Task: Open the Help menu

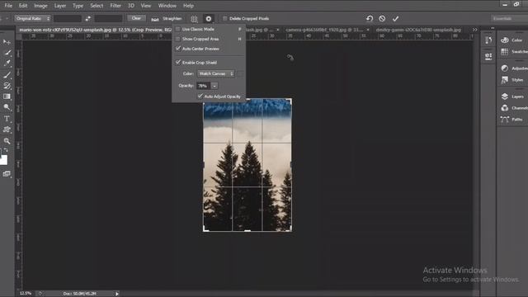Action: 188,6
